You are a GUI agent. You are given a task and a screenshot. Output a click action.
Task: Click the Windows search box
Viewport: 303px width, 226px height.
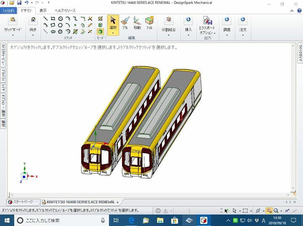tap(61, 221)
